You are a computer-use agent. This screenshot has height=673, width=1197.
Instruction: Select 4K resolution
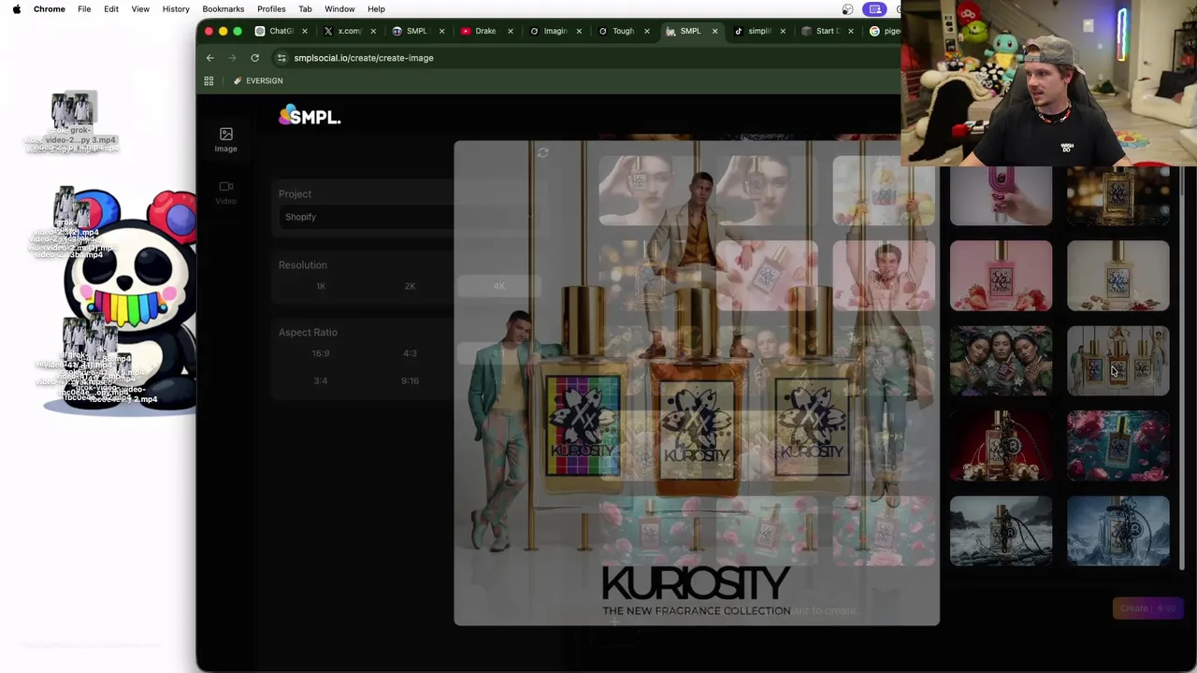pos(498,286)
